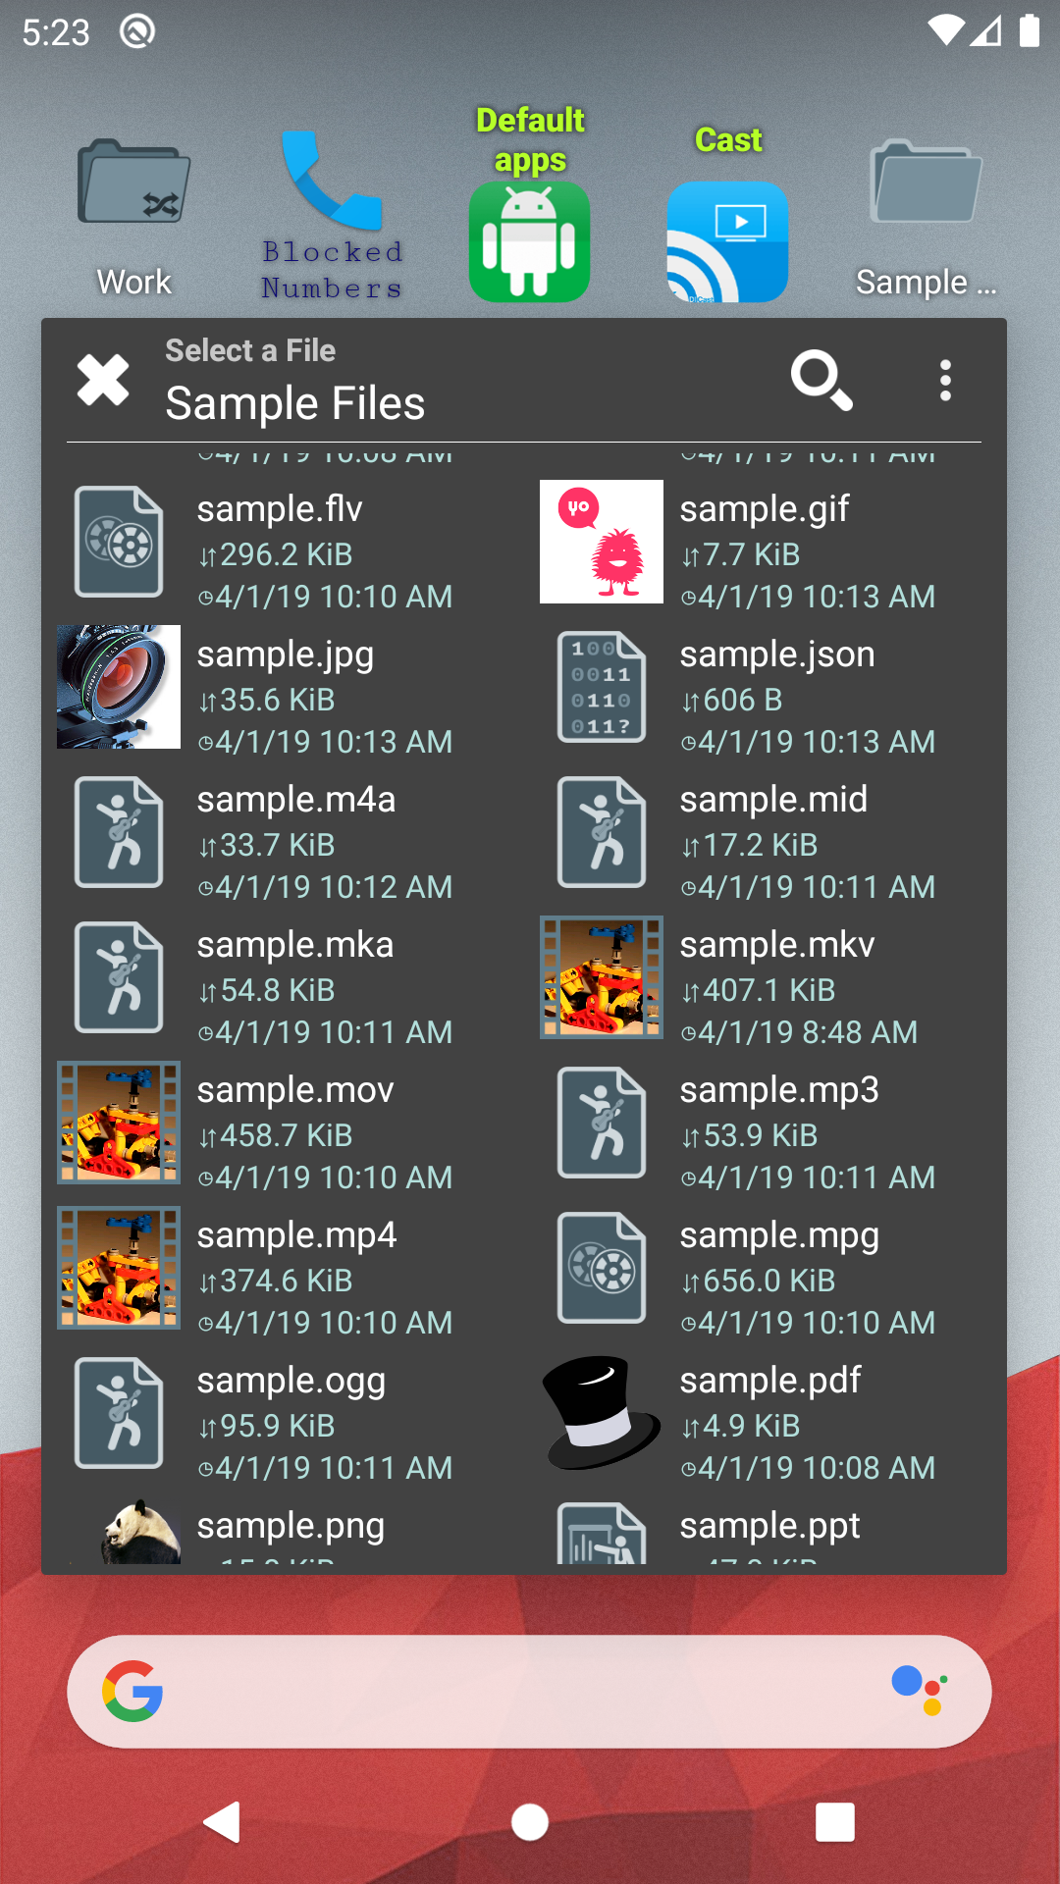Tap the sample.json binary file icon
This screenshot has height=1884, width=1060.
(602, 687)
